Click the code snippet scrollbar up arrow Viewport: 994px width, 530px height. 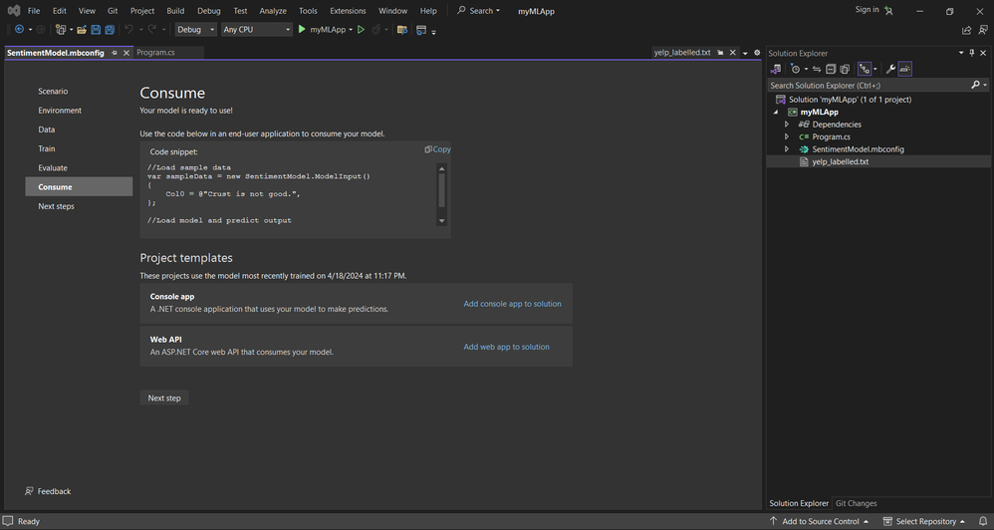coord(442,168)
